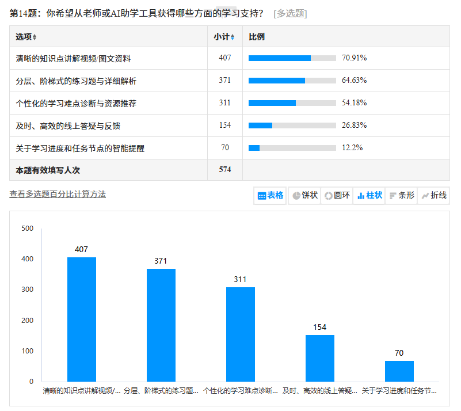Click the chart column labeled 154
Viewport: 461px width, 411px height.
[x=320, y=358]
